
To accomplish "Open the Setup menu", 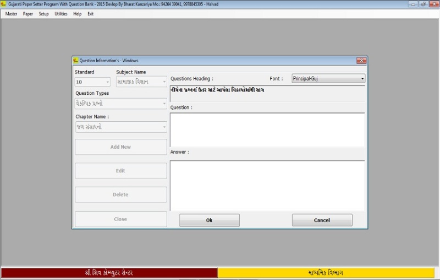I will 44,14.
